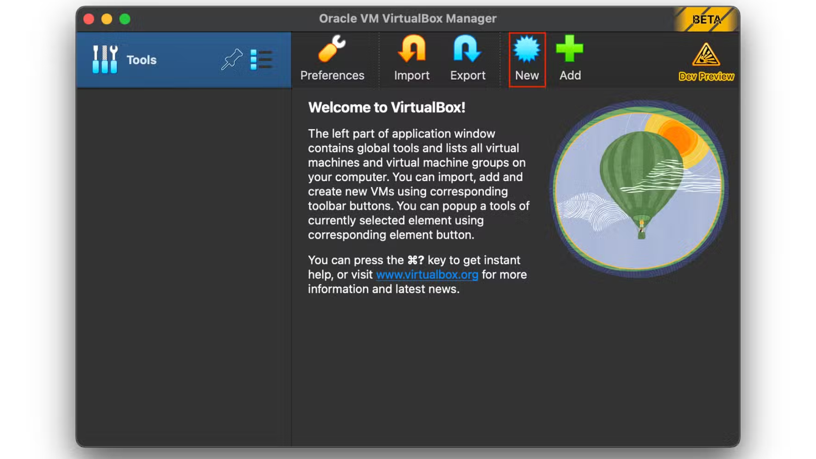
Task: Pin the Tools pane with the pushpin icon
Action: 232,59
